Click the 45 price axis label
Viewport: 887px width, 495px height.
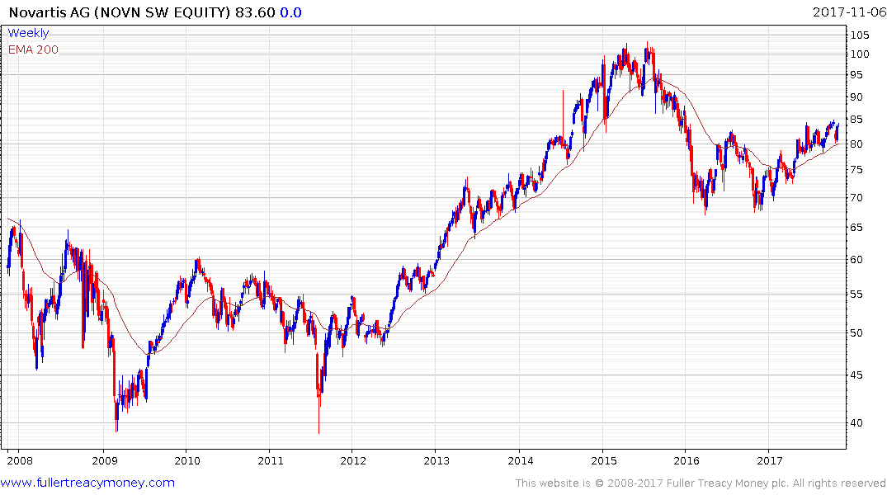[856, 375]
